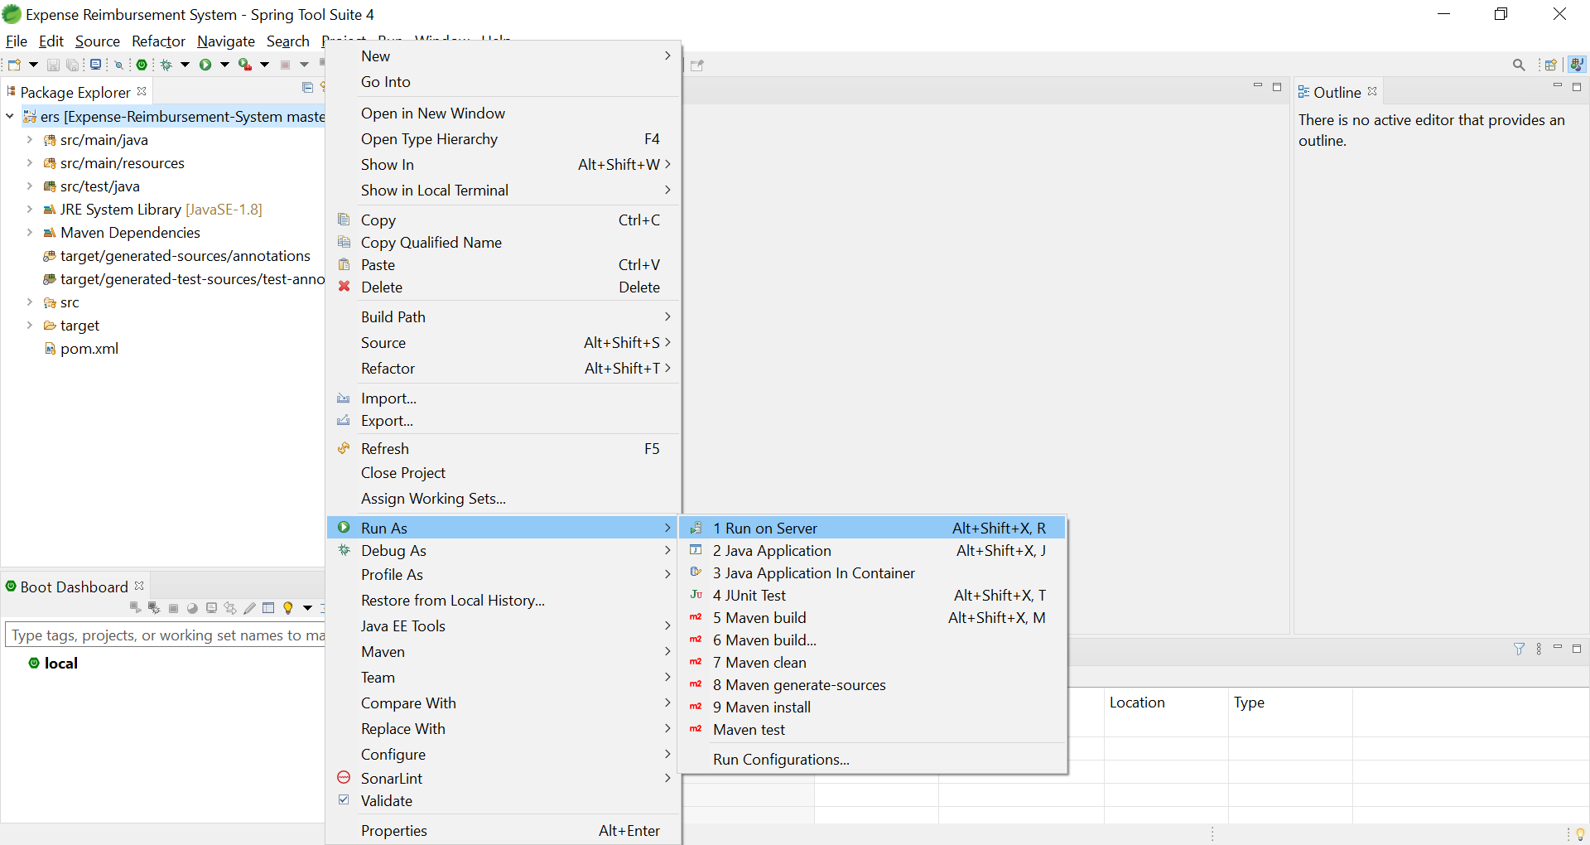
Task: Click filter funnel icon in bottom panel
Action: 1520,649
